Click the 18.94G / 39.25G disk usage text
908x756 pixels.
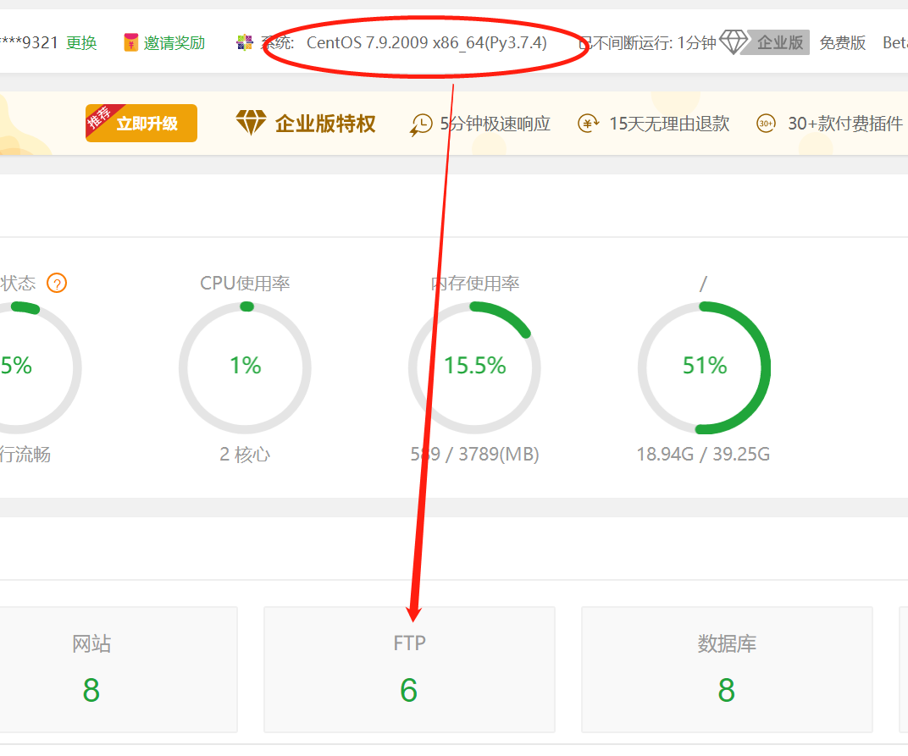tap(704, 455)
